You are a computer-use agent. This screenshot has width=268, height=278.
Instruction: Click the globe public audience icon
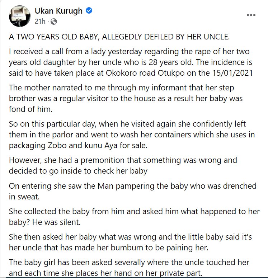54,22
